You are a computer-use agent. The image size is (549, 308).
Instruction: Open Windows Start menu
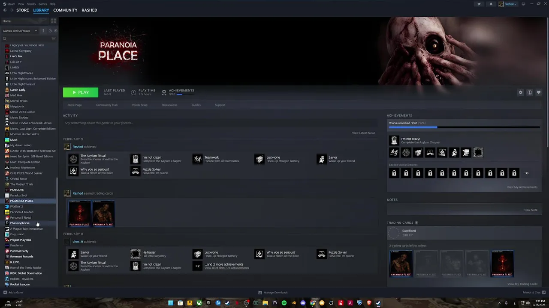point(171,303)
